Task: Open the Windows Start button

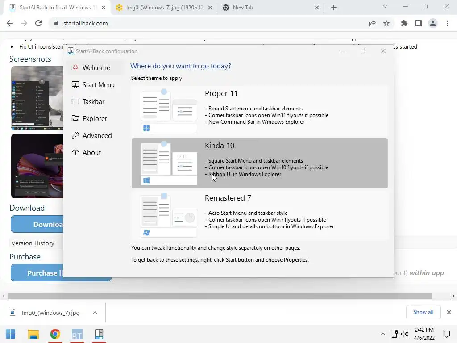Action: tap(11, 334)
